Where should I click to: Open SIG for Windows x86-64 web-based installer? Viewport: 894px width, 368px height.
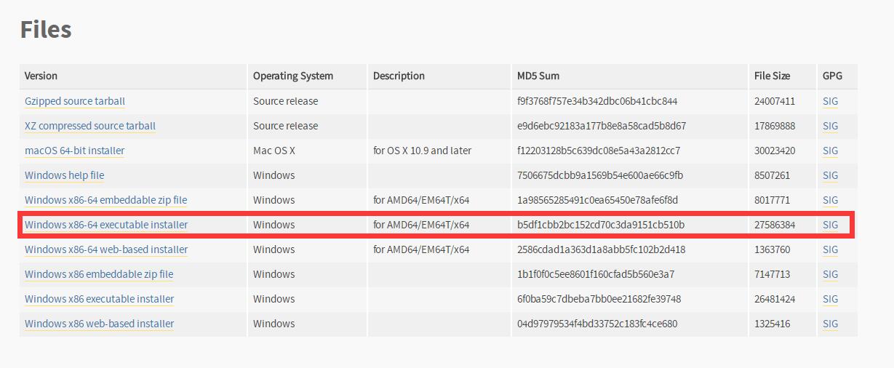pos(830,249)
